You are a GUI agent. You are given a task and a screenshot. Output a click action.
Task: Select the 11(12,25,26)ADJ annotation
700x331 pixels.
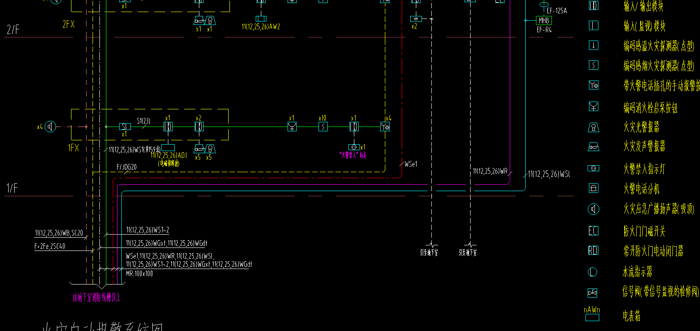coord(169,155)
